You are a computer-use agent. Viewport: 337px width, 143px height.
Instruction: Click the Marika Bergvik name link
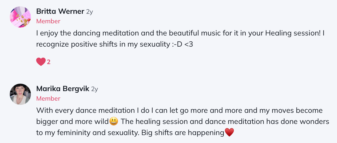(x=63, y=89)
